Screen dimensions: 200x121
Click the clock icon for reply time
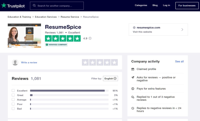click(133, 108)
